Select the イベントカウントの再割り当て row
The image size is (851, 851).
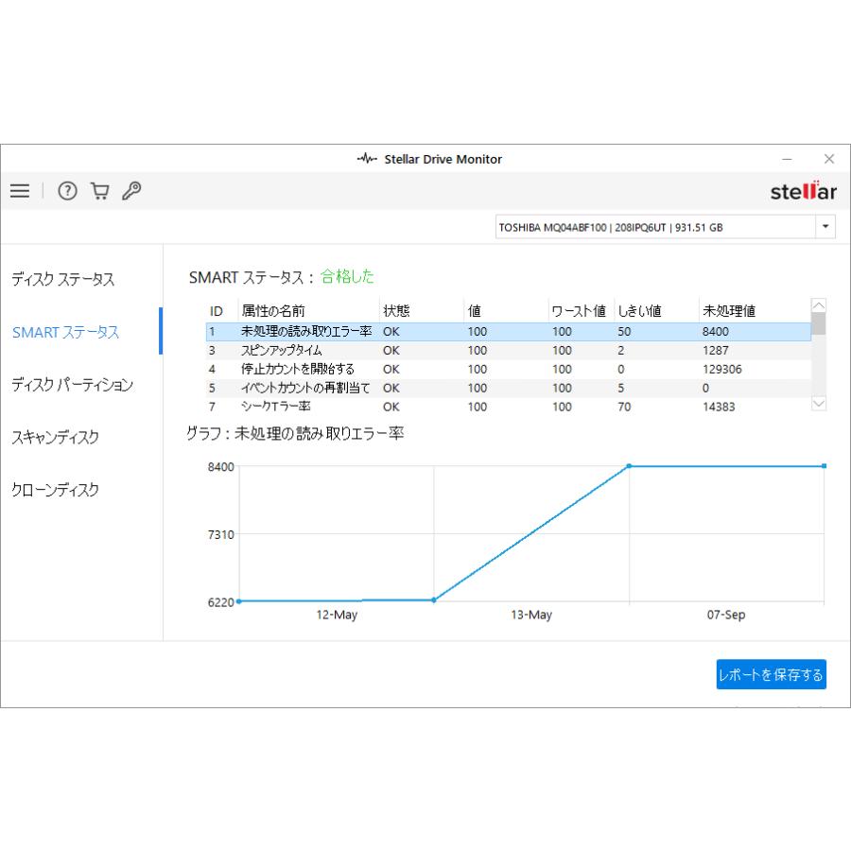pyautogui.click(x=306, y=388)
